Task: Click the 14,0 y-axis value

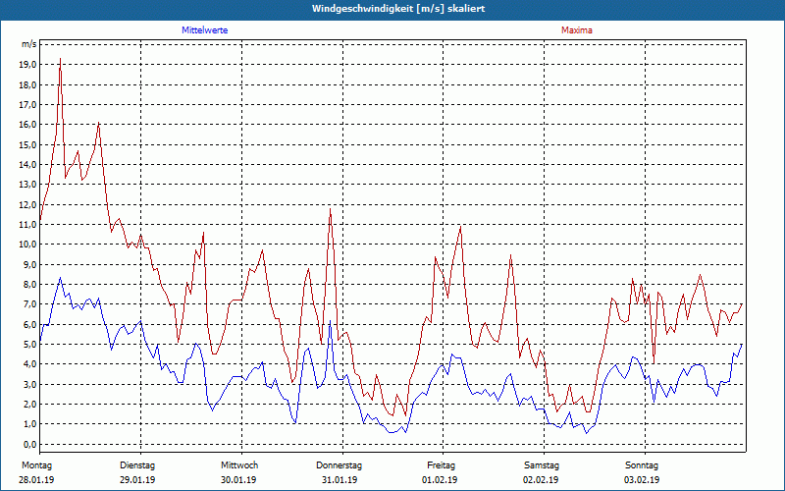Action: coord(27,164)
